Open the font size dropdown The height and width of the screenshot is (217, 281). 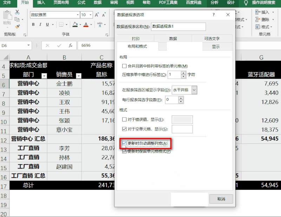click(x=91, y=15)
